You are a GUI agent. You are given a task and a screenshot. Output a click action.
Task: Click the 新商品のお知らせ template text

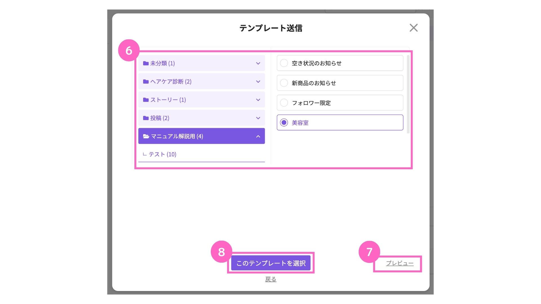[x=314, y=83]
